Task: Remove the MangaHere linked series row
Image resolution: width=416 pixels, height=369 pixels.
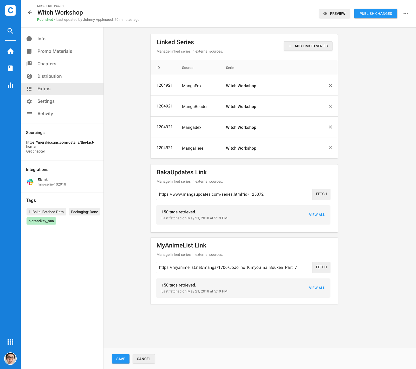Action: [330, 148]
